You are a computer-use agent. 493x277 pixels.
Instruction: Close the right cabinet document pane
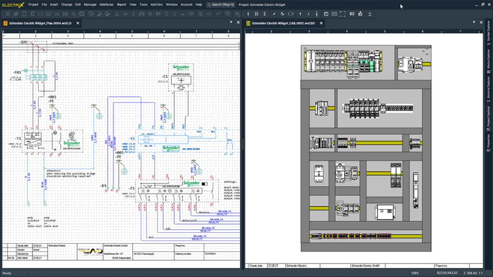(481, 22)
